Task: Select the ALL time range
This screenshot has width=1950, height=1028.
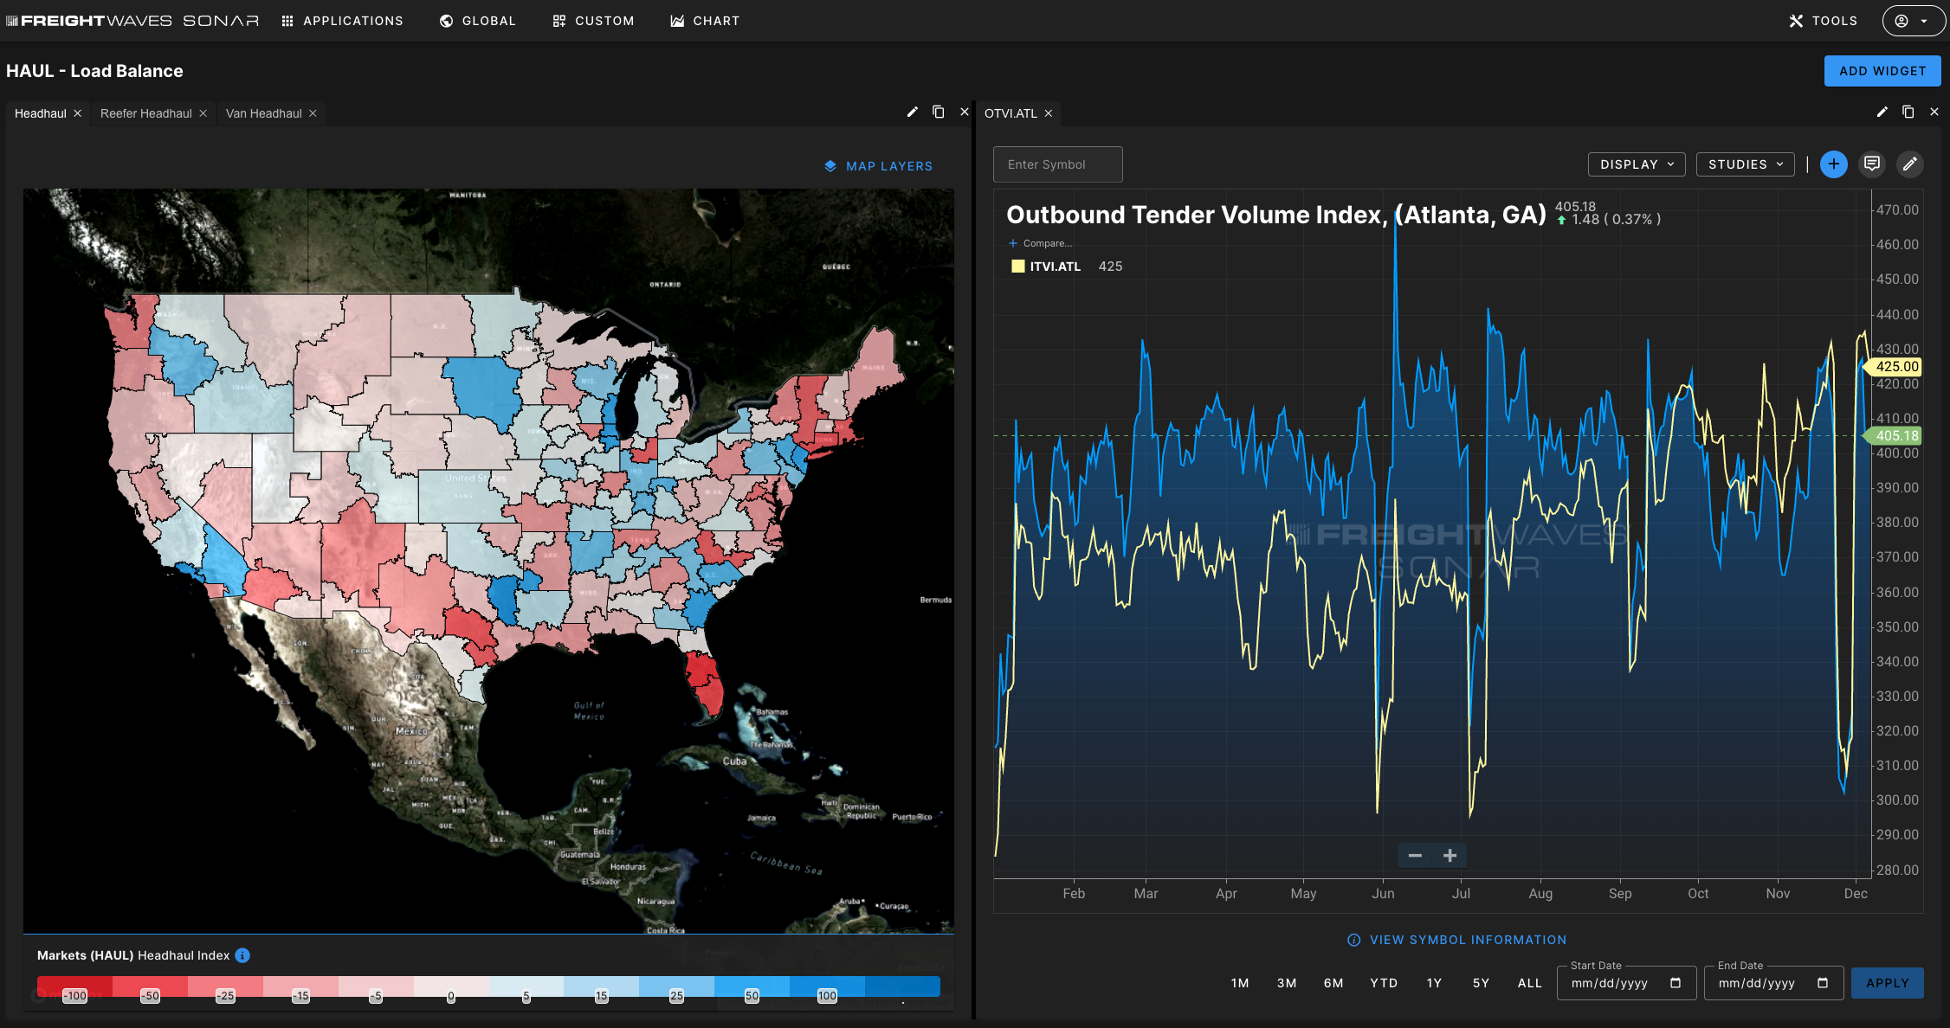Action: tap(1530, 983)
